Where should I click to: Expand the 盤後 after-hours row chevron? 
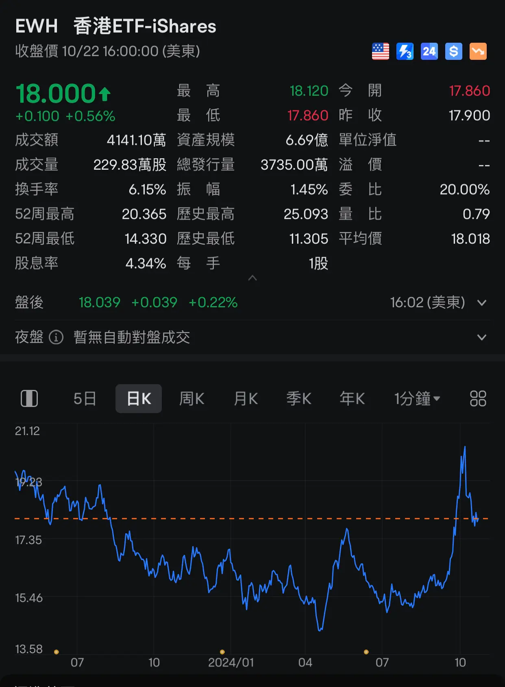(482, 303)
